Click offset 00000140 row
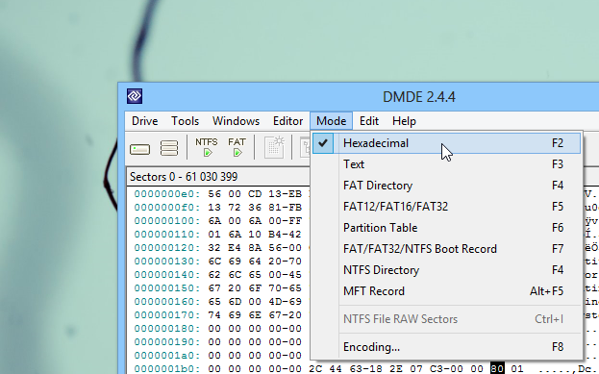 (167, 275)
